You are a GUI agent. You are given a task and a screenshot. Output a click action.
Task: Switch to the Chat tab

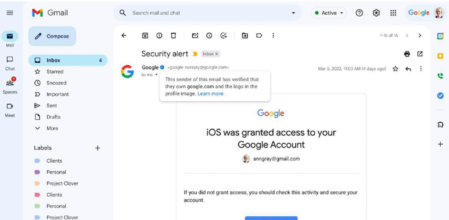coord(10,63)
